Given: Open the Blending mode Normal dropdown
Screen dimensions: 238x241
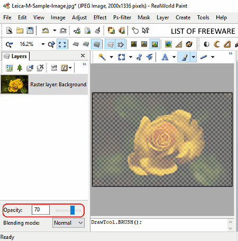Looking at the screenshot, I should point(68,223).
